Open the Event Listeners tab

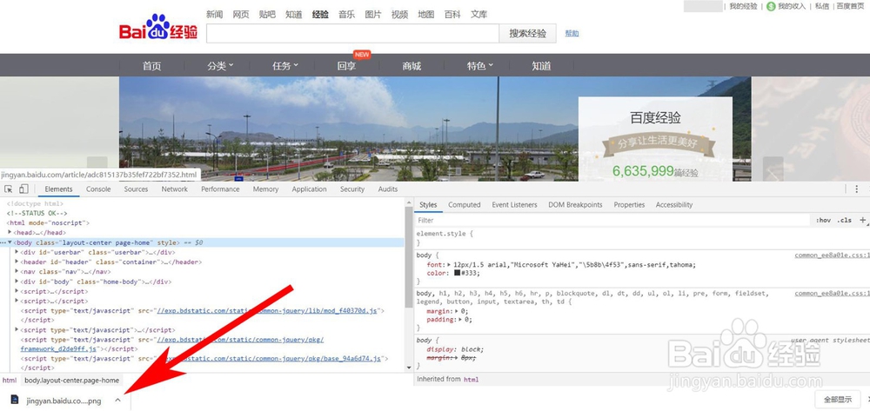pyautogui.click(x=514, y=205)
